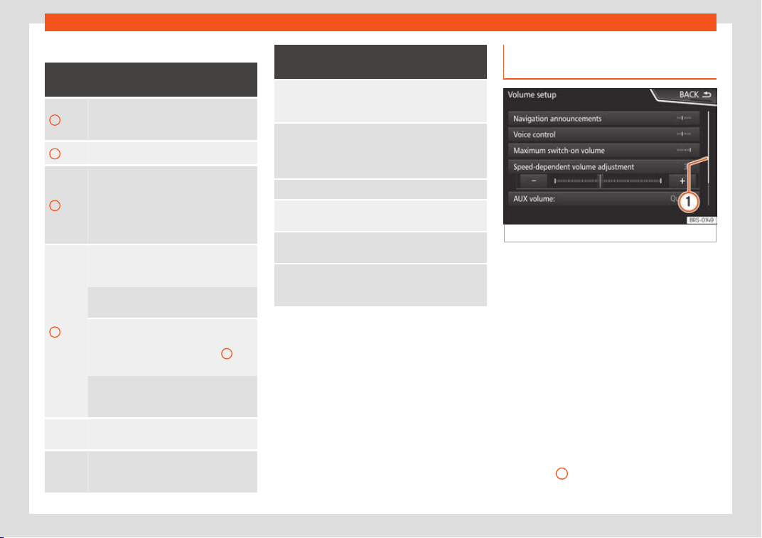The height and width of the screenshot is (538, 762).
Task: Open the Voice control volume row
Action: click(x=603, y=134)
